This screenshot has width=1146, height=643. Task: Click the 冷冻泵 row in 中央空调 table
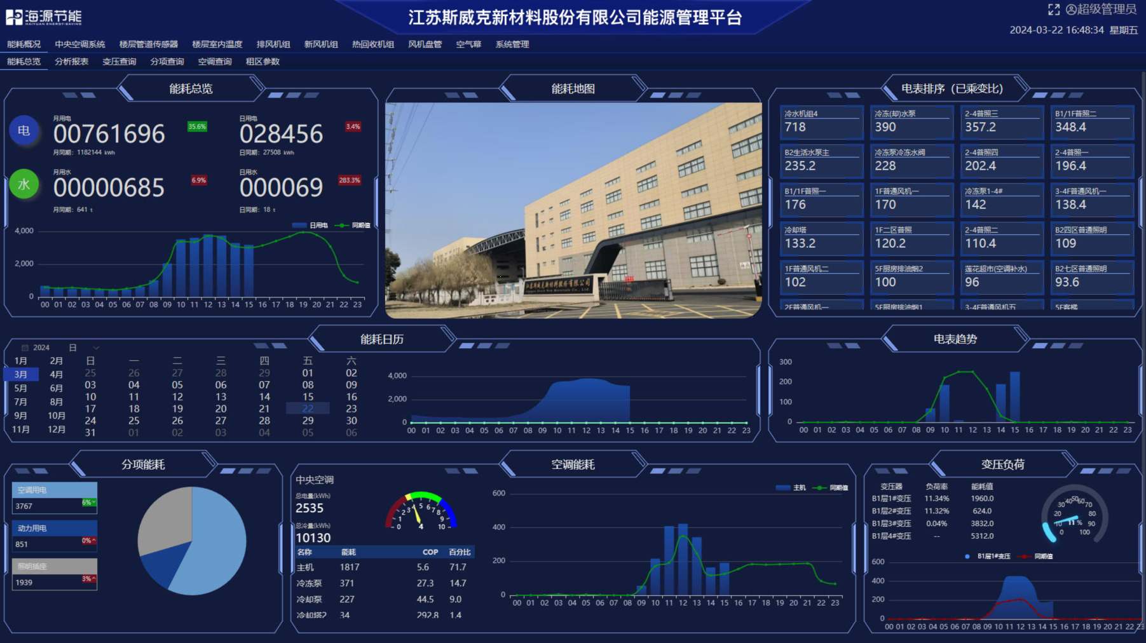click(385, 583)
